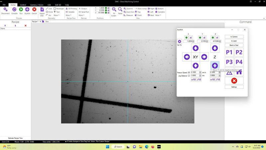Toggle Y axis green enable indicator in Joystick
The width and height of the screenshot is (266, 150).
(200, 37)
